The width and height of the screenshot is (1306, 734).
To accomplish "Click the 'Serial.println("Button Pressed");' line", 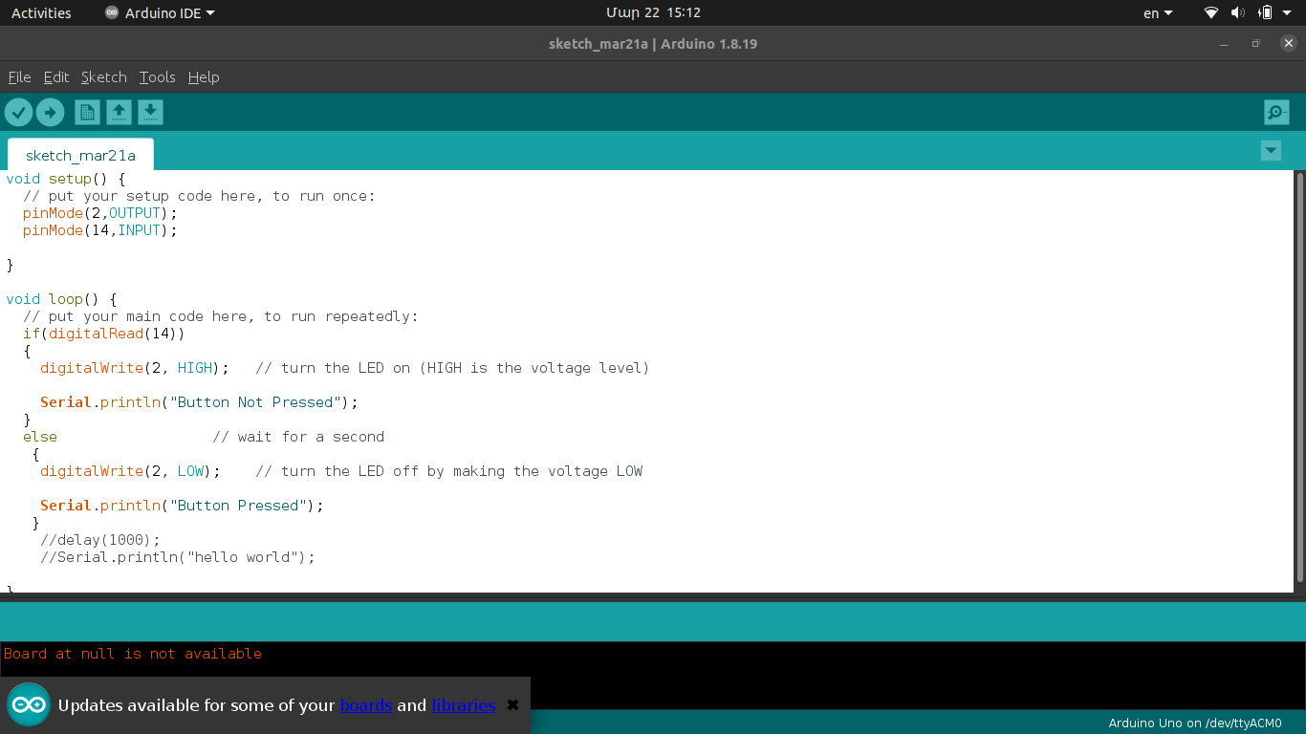I will tap(182, 506).
